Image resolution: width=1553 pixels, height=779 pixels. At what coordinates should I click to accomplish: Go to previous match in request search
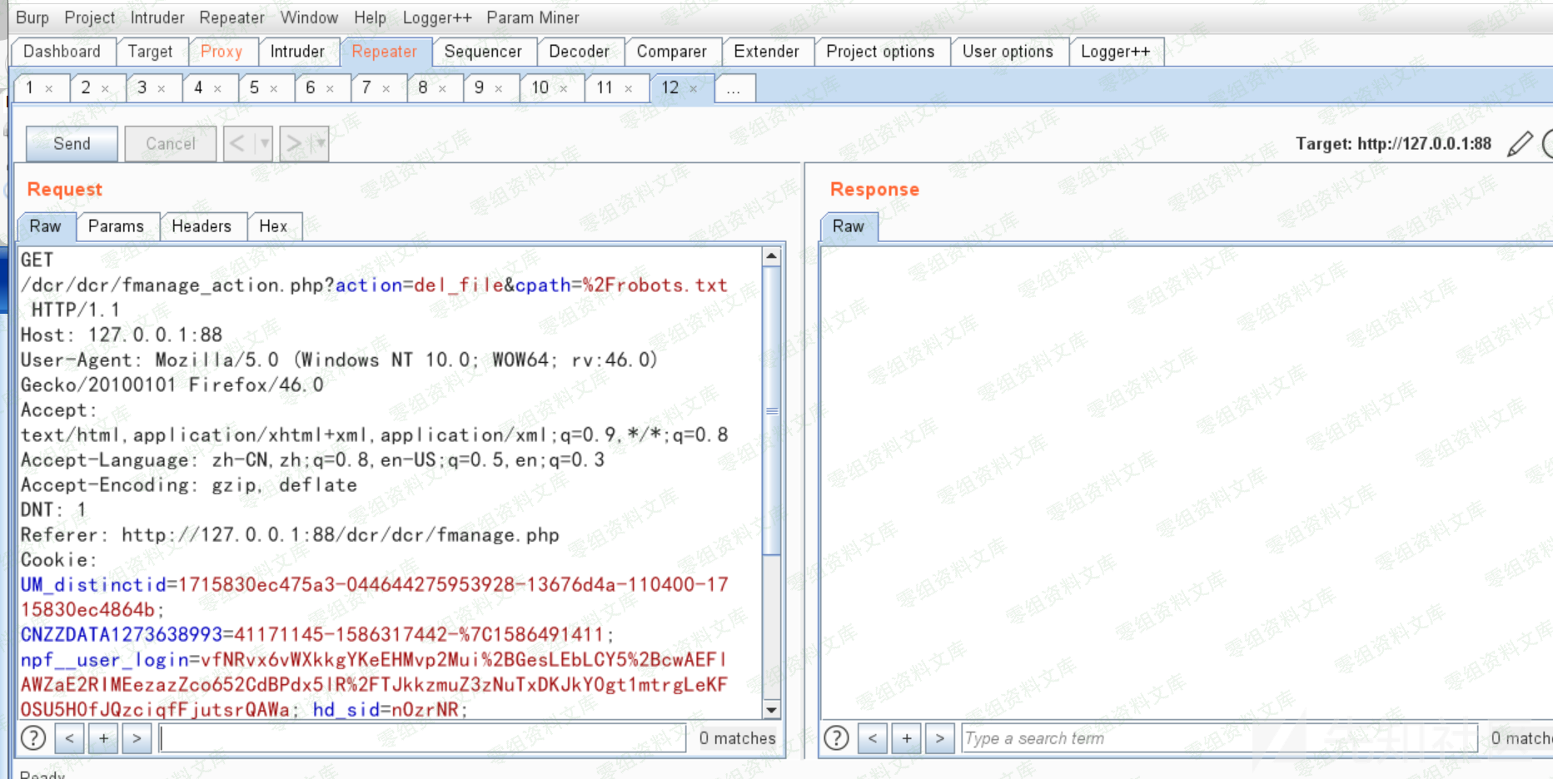pos(69,738)
